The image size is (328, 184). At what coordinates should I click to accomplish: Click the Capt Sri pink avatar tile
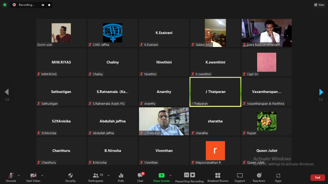(267, 62)
